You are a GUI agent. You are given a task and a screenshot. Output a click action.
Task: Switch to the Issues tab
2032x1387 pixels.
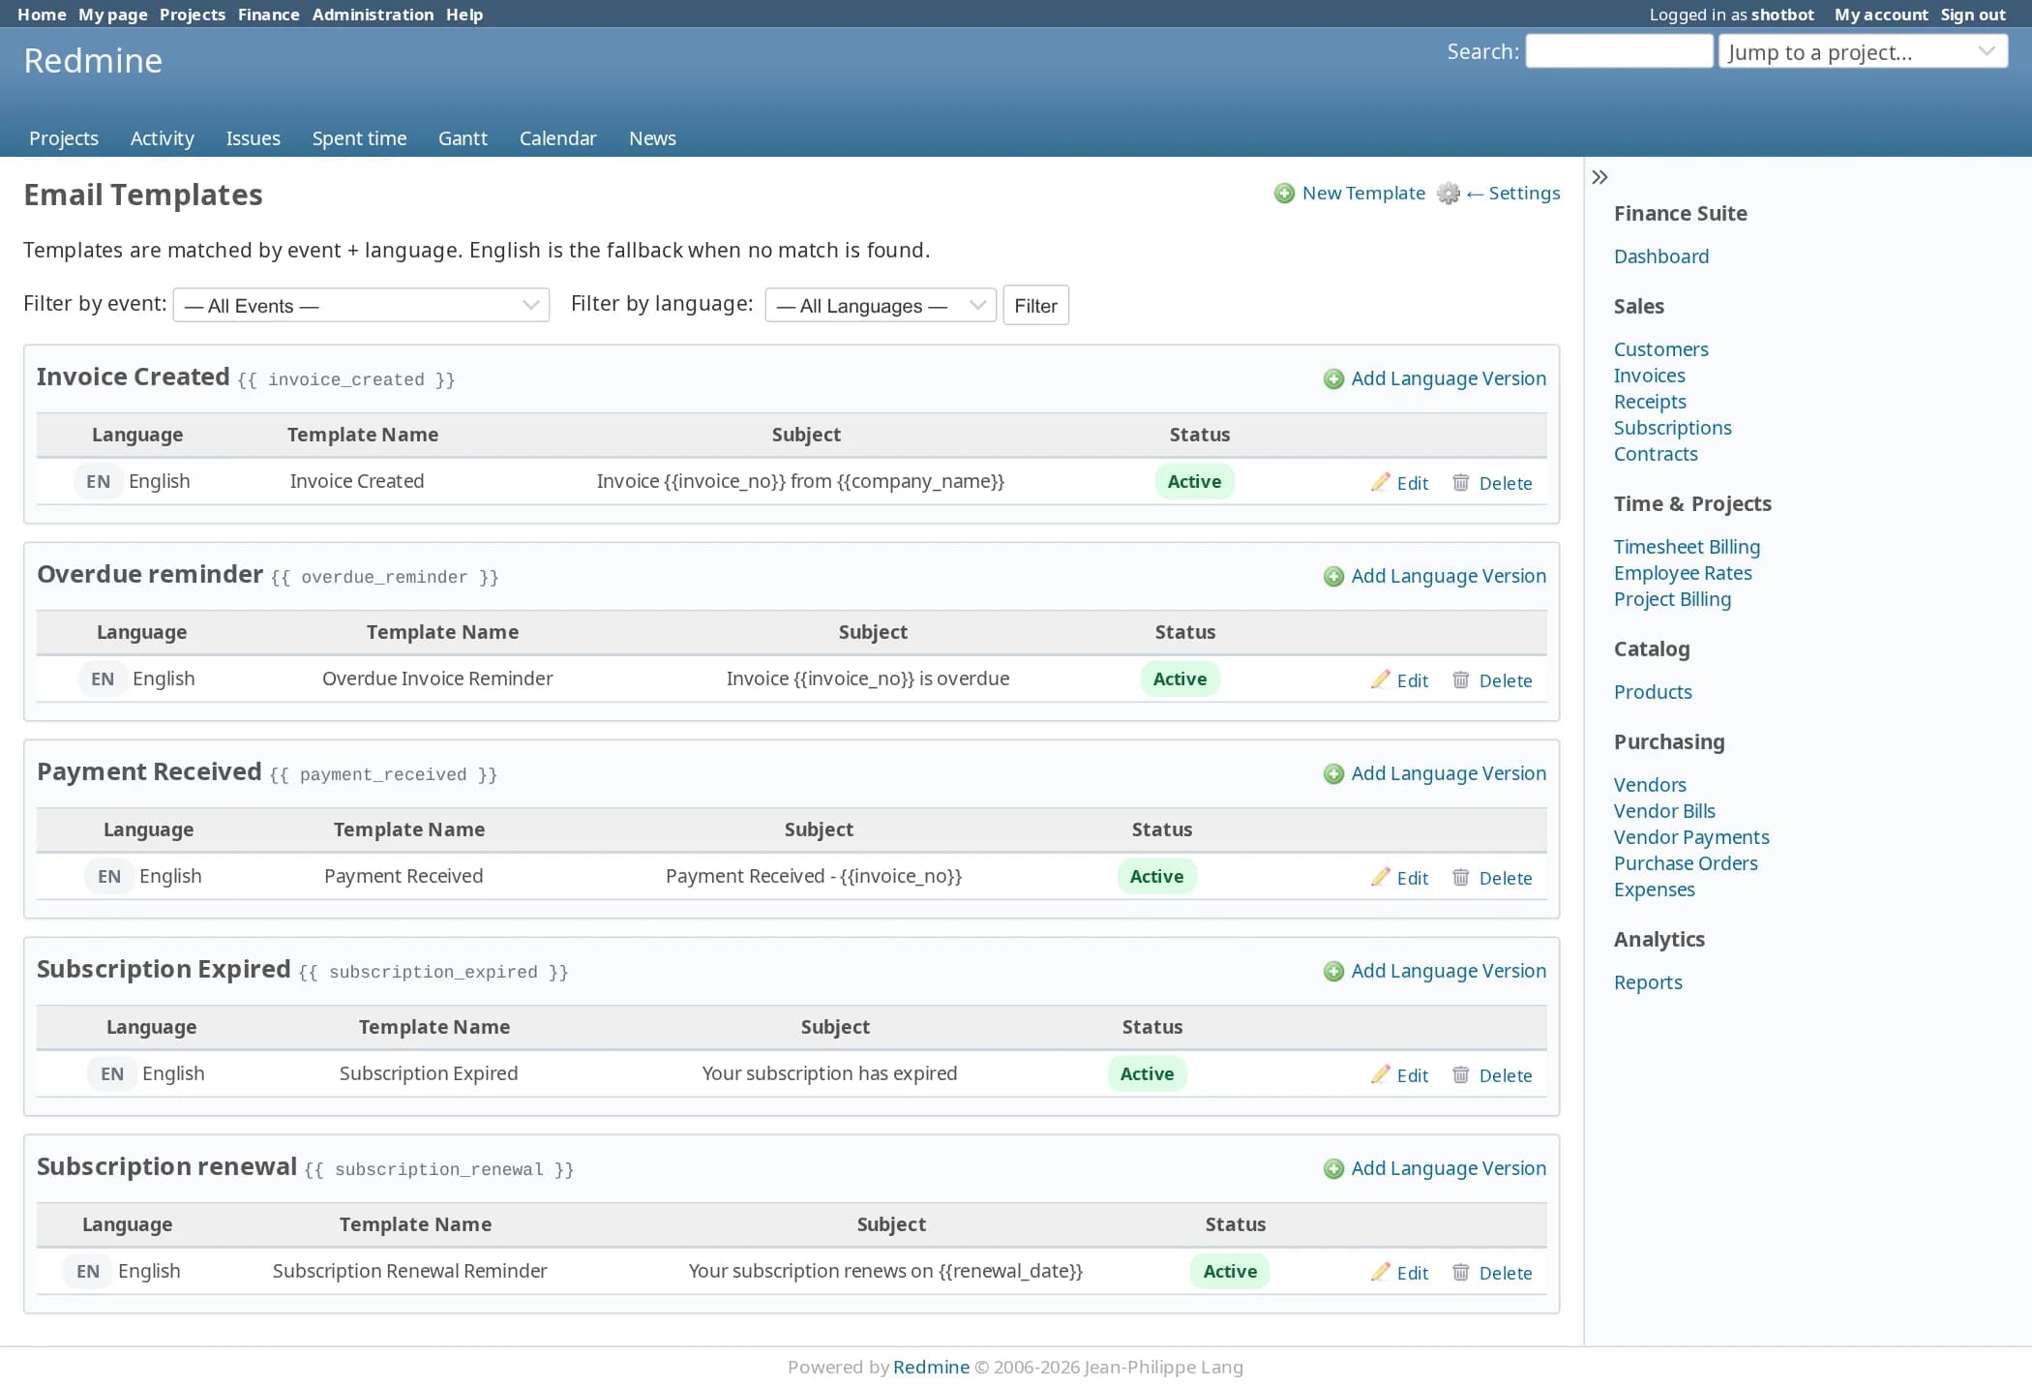(x=254, y=138)
